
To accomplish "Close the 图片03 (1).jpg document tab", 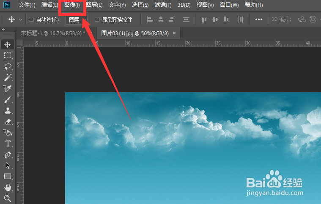I will click(174, 33).
